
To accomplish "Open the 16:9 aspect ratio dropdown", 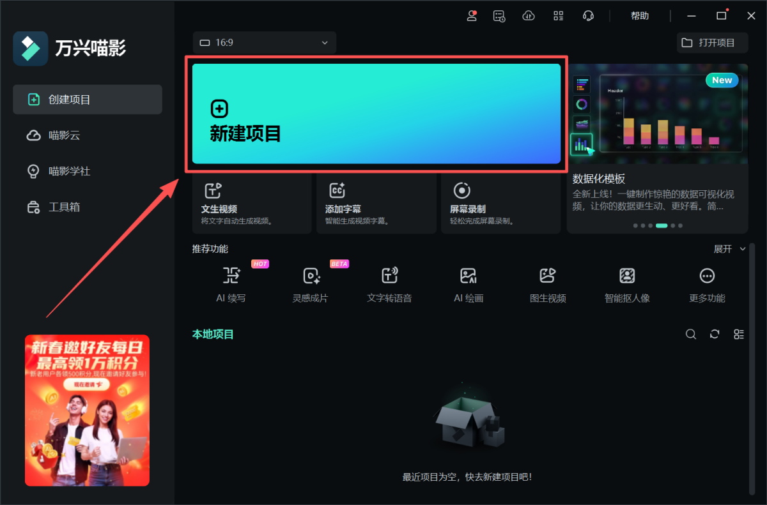I will [x=264, y=43].
